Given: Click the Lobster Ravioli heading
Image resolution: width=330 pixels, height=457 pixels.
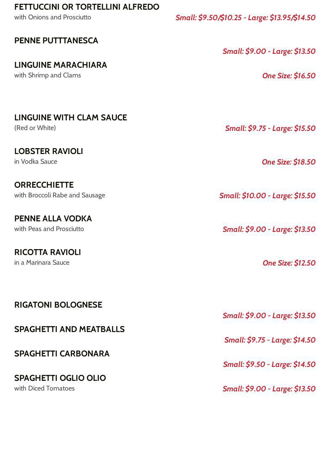Looking at the screenshot, I should [x=48, y=151].
